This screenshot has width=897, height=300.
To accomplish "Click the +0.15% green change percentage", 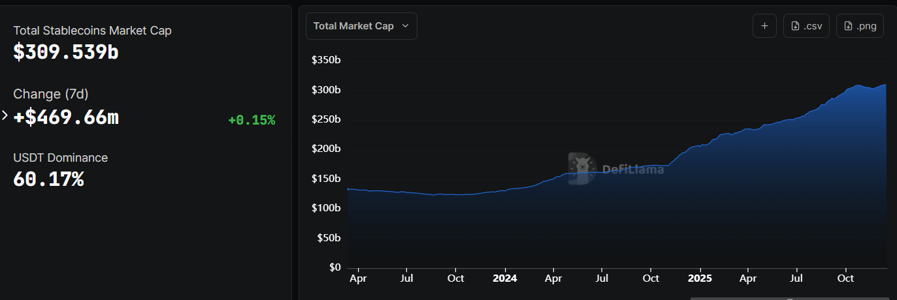I will point(252,120).
